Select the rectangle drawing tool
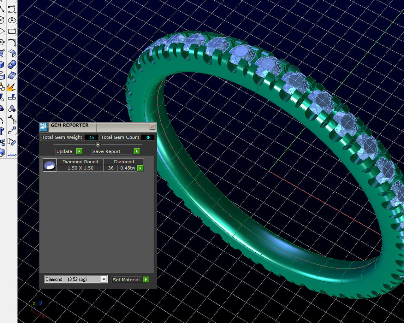The image size is (404, 323). [x=12, y=31]
